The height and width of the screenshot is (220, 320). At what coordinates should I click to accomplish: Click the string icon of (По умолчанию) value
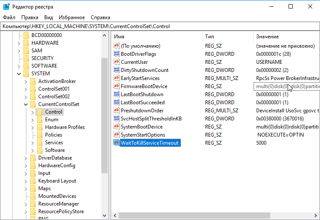click(x=116, y=45)
